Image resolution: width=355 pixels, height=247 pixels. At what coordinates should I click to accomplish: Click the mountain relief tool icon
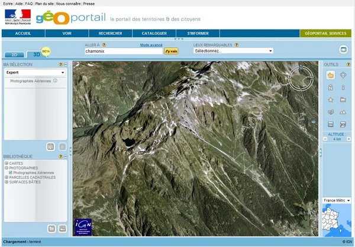[343, 112]
